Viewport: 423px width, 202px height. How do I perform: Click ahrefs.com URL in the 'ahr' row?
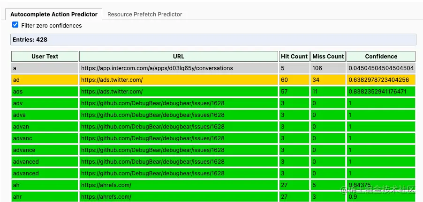click(x=179, y=196)
